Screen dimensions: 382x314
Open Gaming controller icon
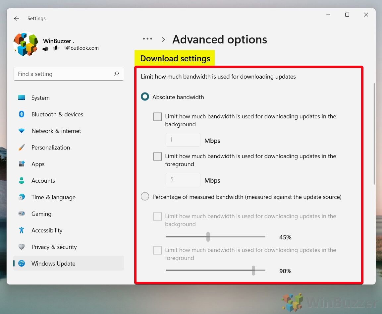coord(22,214)
